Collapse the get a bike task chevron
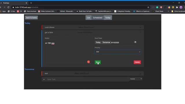 click(140, 32)
